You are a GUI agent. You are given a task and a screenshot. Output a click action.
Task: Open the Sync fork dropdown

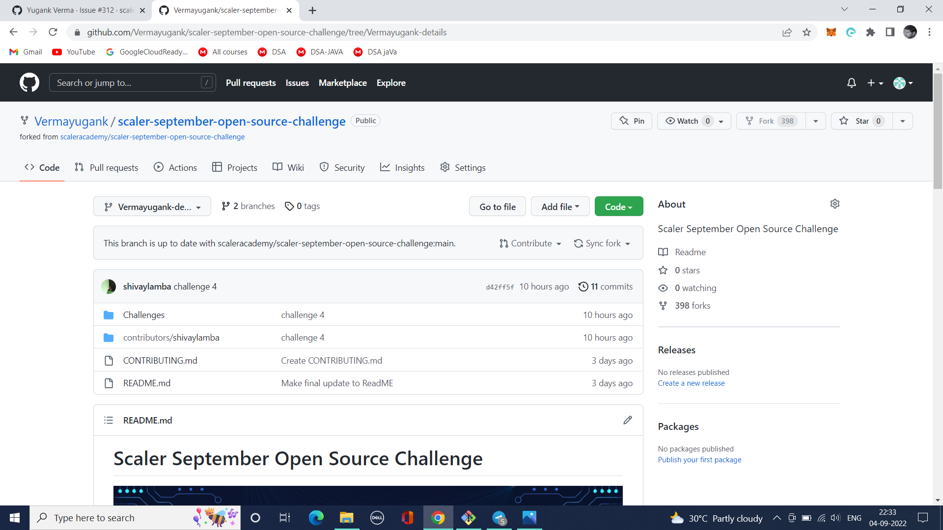click(x=602, y=243)
